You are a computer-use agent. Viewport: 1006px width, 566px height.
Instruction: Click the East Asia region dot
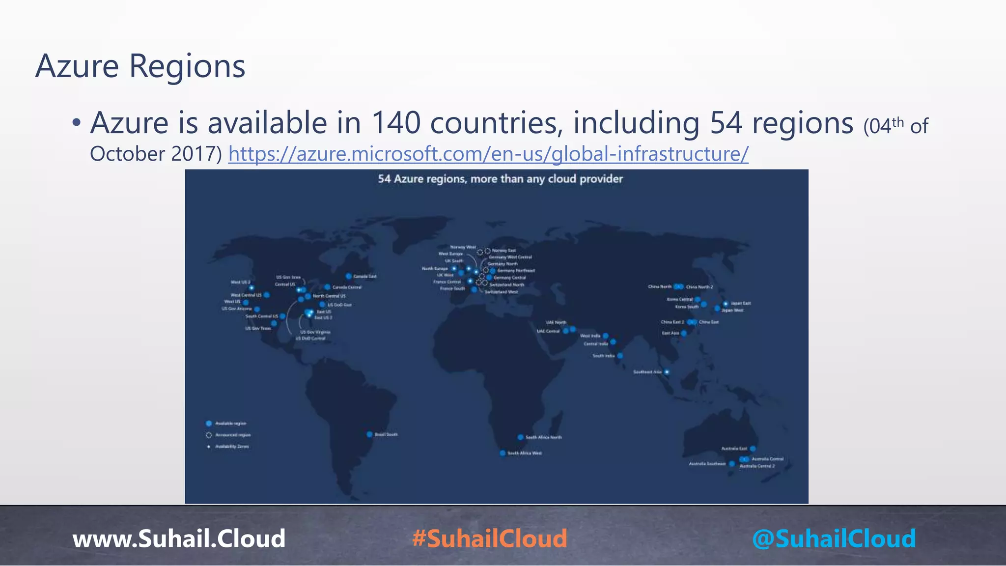[684, 333]
